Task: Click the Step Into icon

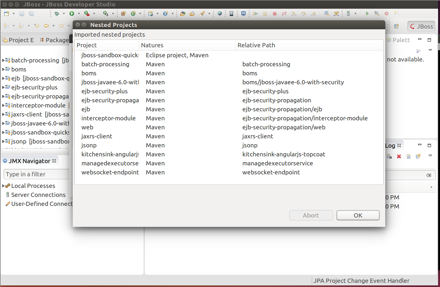Action: [x=294, y=14]
